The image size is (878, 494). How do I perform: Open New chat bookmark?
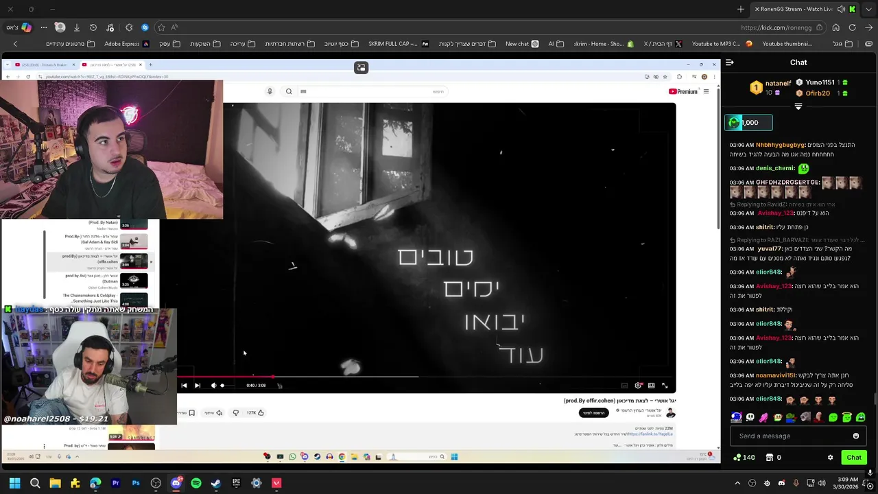522,44
